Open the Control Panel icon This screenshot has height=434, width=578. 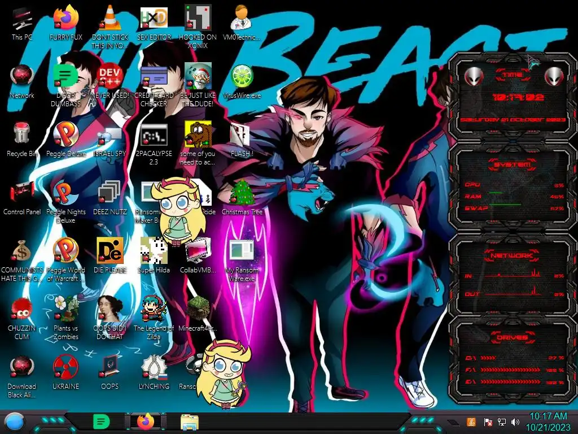[22, 198]
